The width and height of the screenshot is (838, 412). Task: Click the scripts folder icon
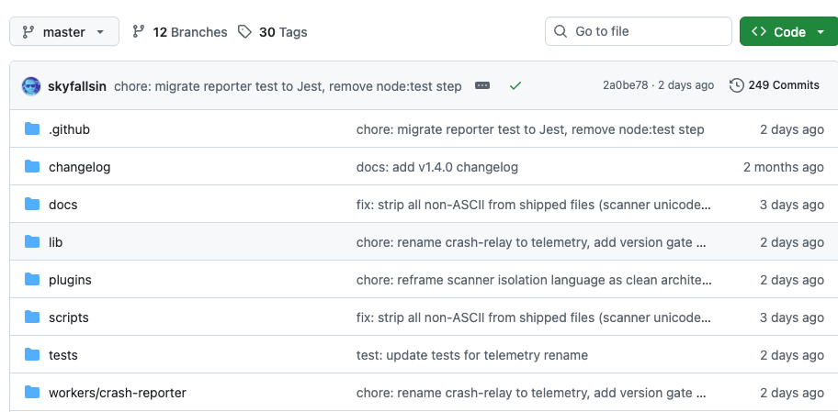coord(32,317)
